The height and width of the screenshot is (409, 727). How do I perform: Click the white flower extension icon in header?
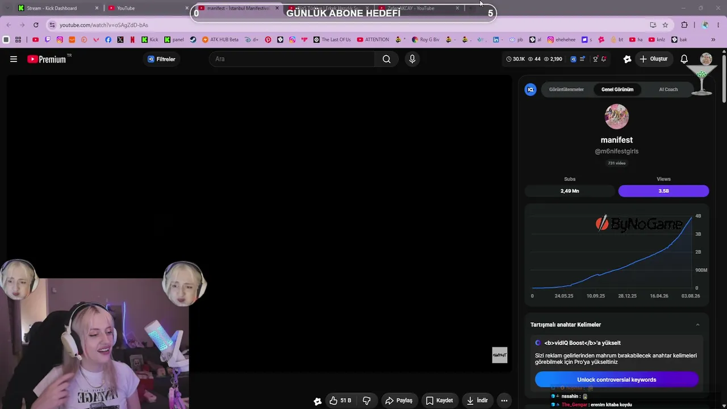(x=627, y=59)
